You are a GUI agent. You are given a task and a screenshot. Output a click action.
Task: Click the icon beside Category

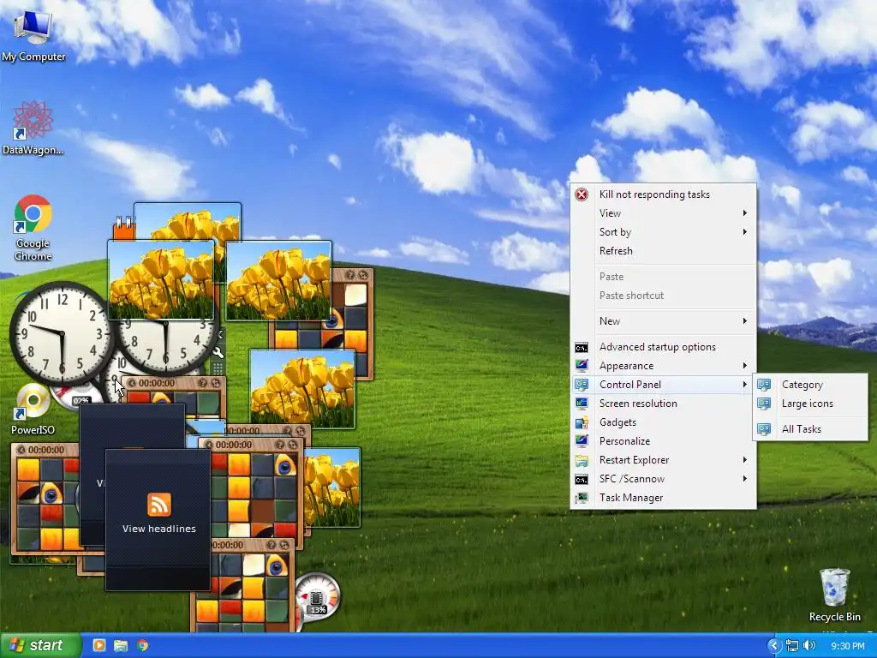click(x=764, y=385)
